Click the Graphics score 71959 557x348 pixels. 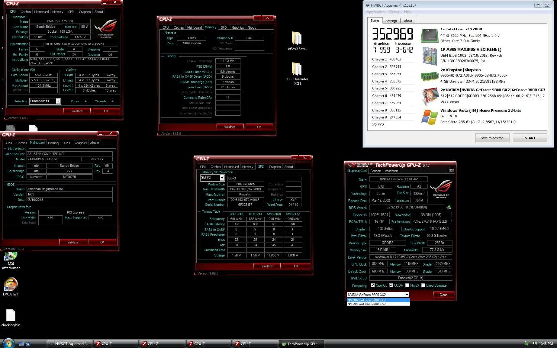(x=381, y=50)
